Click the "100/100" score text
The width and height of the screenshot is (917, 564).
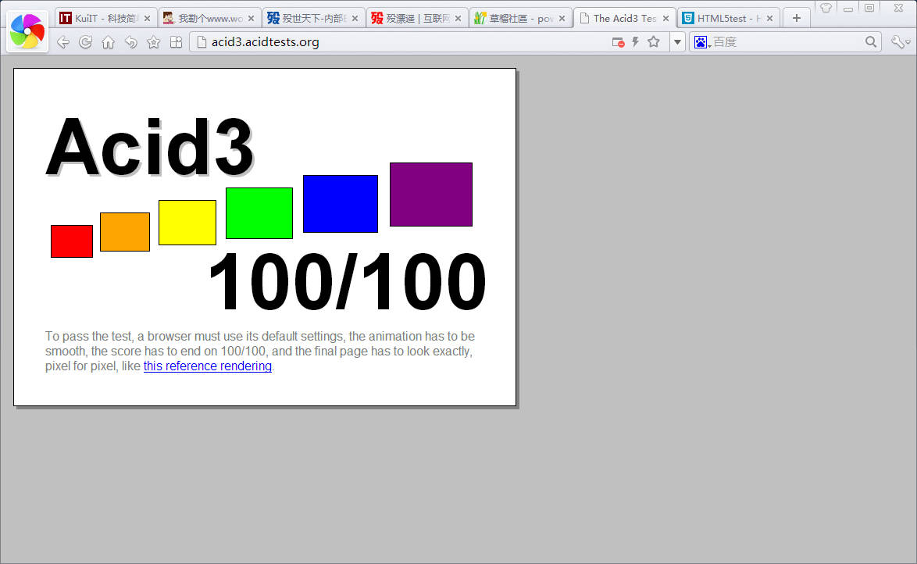click(348, 281)
